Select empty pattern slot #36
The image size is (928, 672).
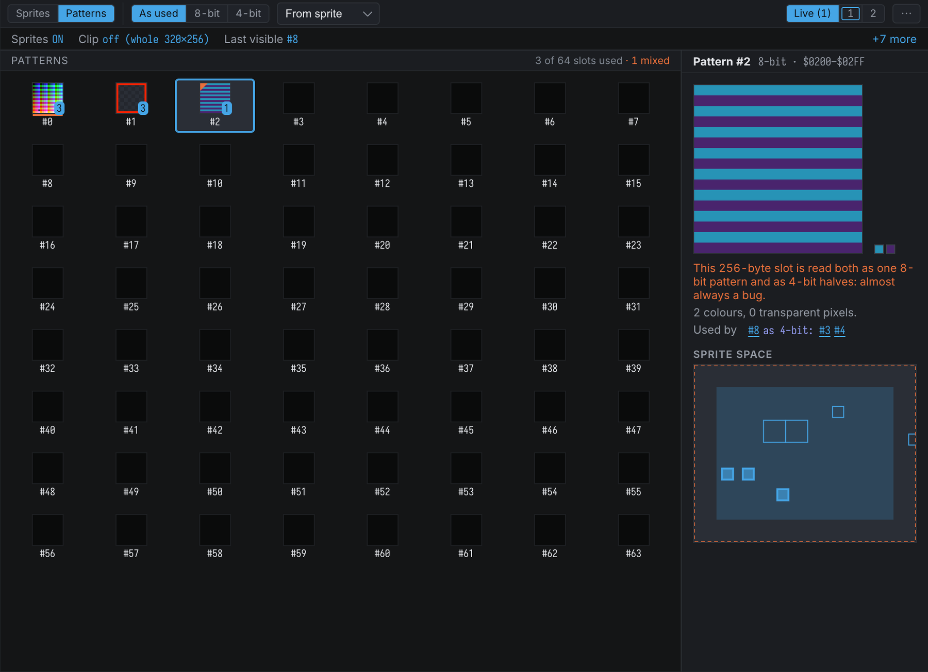coord(382,346)
